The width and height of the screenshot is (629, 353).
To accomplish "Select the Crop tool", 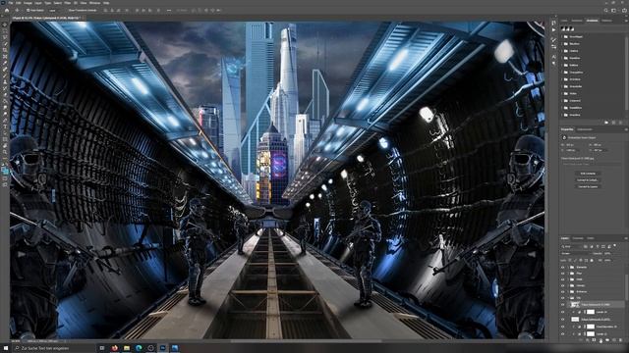I will pyautogui.click(x=5, y=50).
